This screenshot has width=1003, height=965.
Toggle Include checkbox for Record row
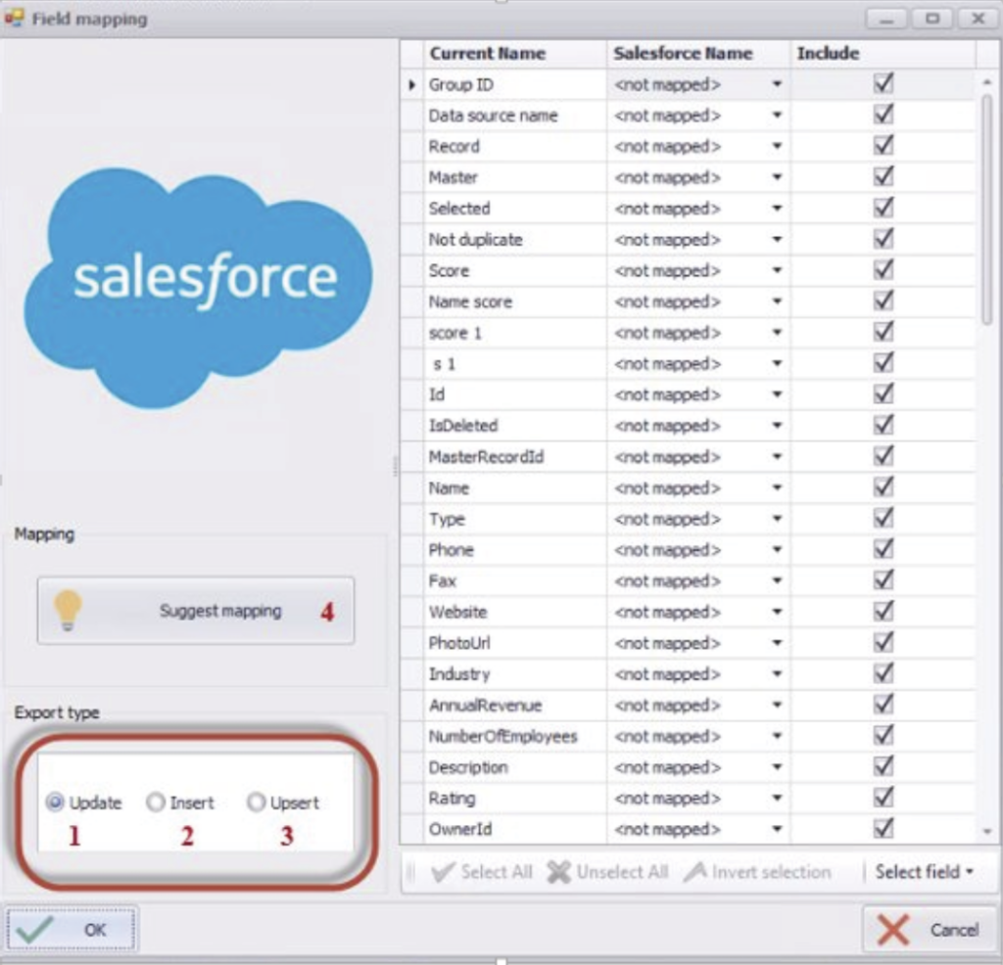point(884,145)
